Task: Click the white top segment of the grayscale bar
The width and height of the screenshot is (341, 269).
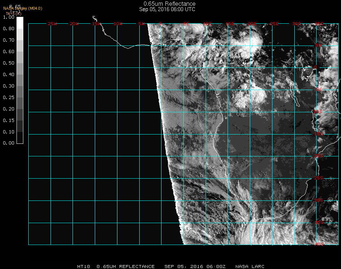Action: 20,22
